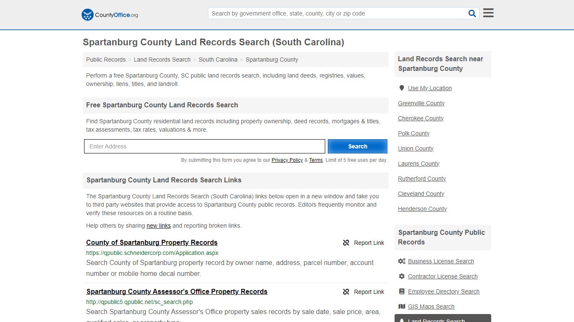Viewport: 574px width, 322px height.
Task: Open County of Spartanburg Property Records title link
Action: [x=152, y=242]
